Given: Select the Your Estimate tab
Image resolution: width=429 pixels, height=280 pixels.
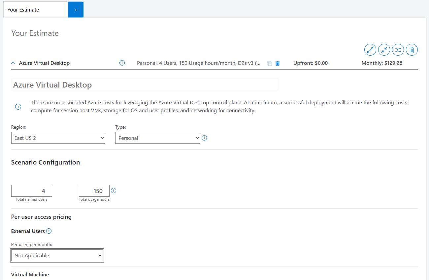Looking at the screenshot, I should 36,10.
